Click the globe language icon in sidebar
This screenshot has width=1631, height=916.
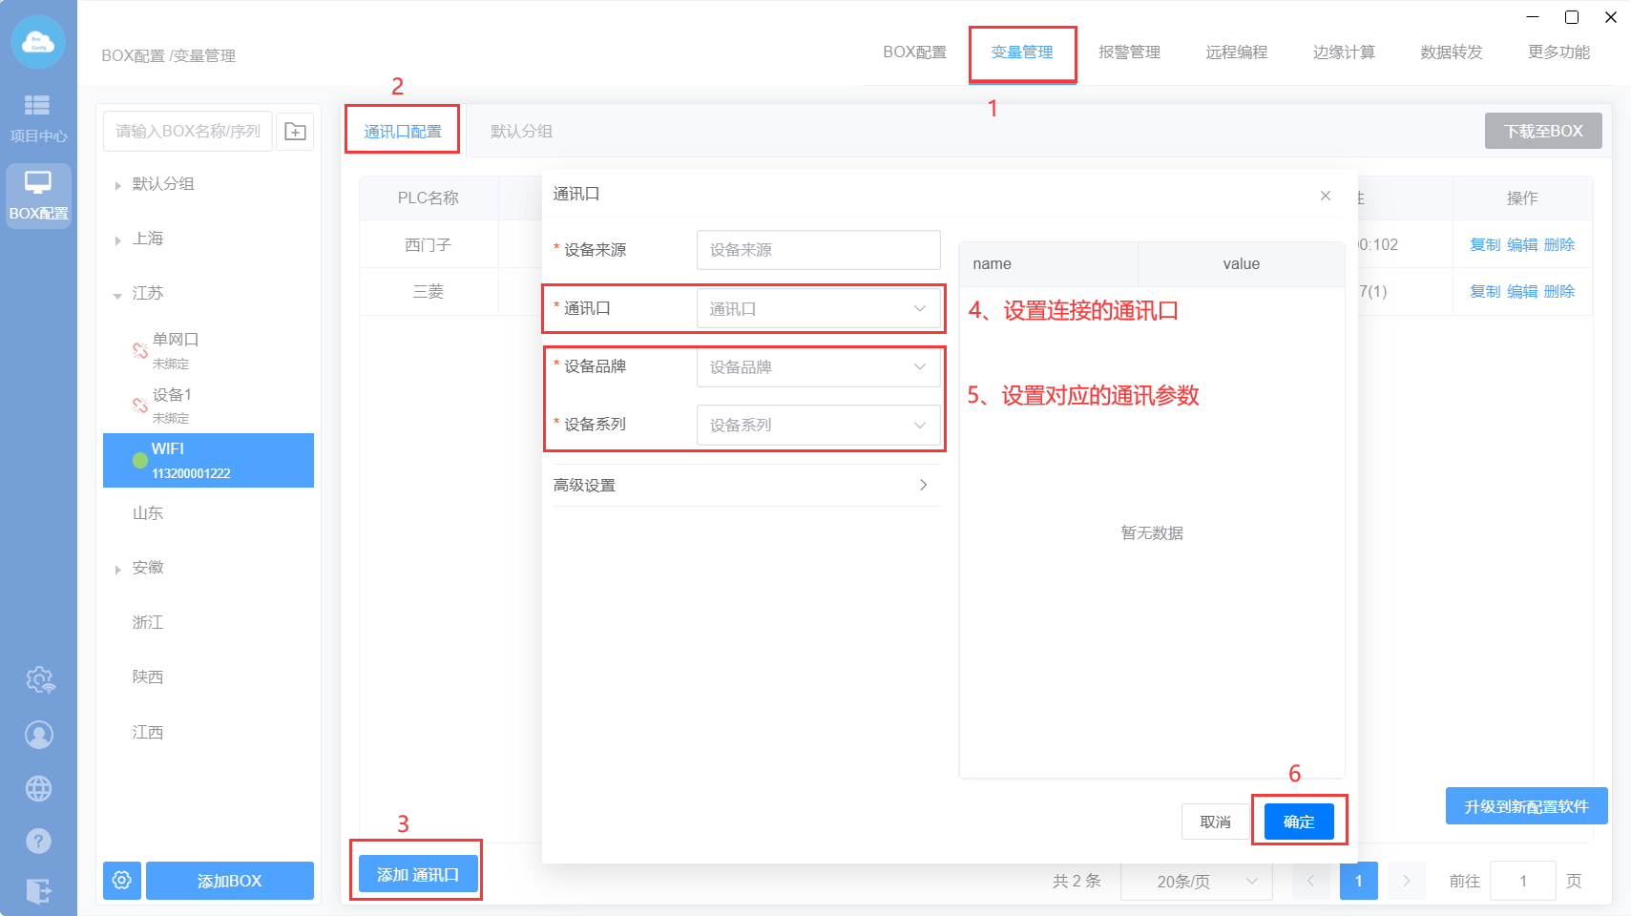click(x=38, y=788)
